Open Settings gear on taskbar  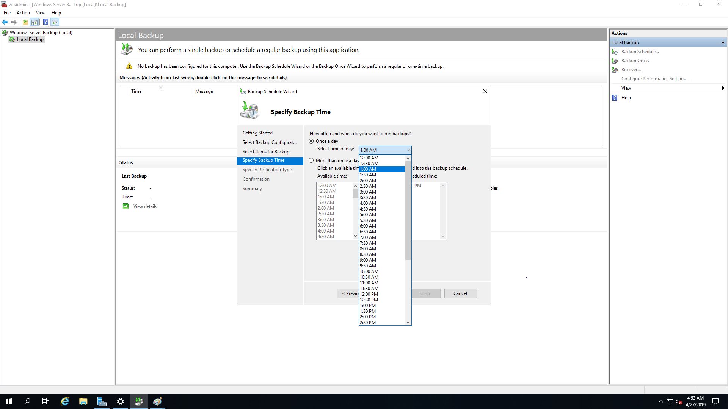120,401
